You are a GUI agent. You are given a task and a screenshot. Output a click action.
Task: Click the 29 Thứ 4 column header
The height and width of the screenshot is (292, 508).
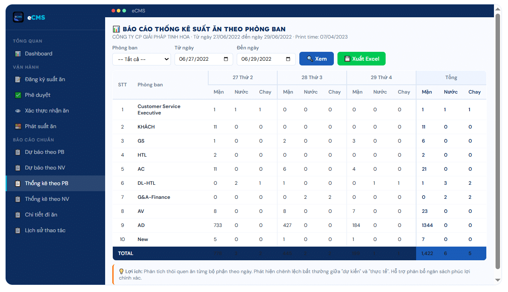381,78
